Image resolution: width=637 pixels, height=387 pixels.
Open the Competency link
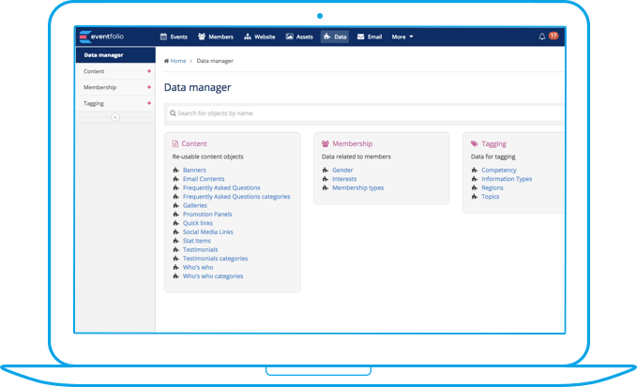tap(499, 170)
